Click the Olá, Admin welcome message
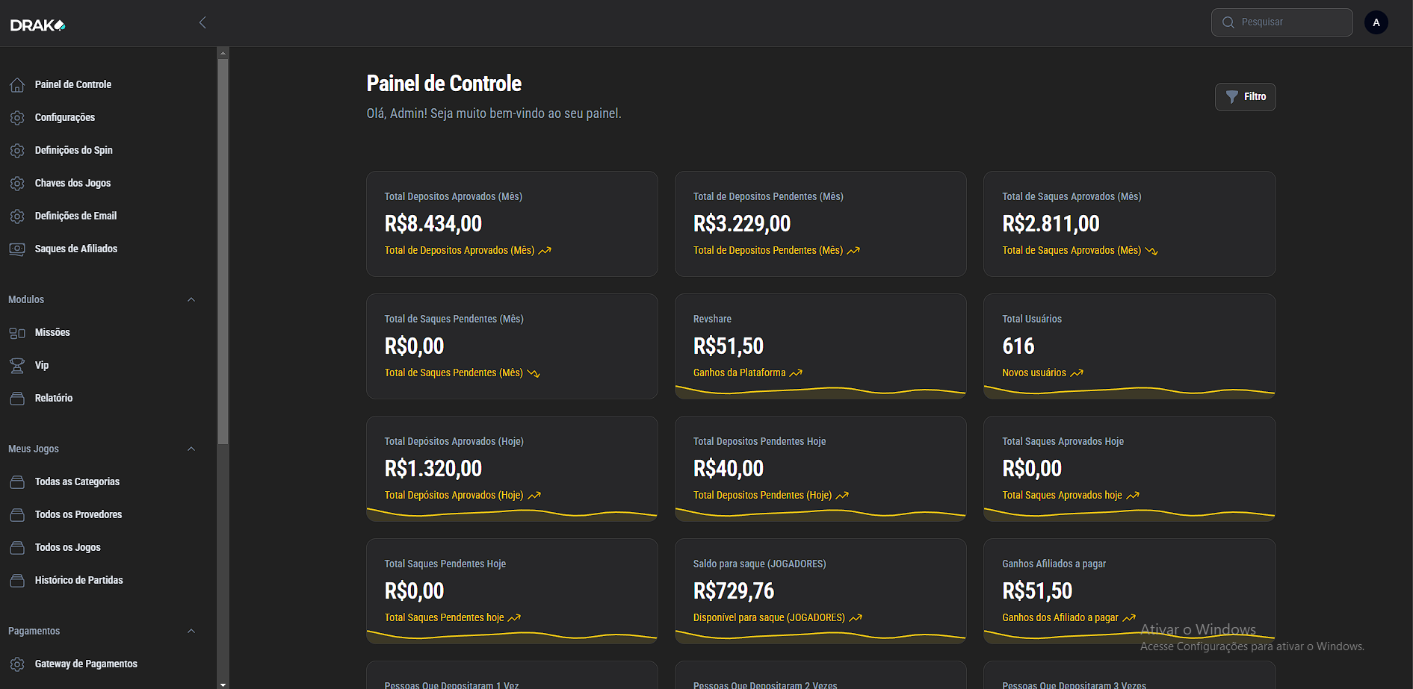The width and height of the screenshot is (1413, 689). pyautogui.click(x=494, y=113)
